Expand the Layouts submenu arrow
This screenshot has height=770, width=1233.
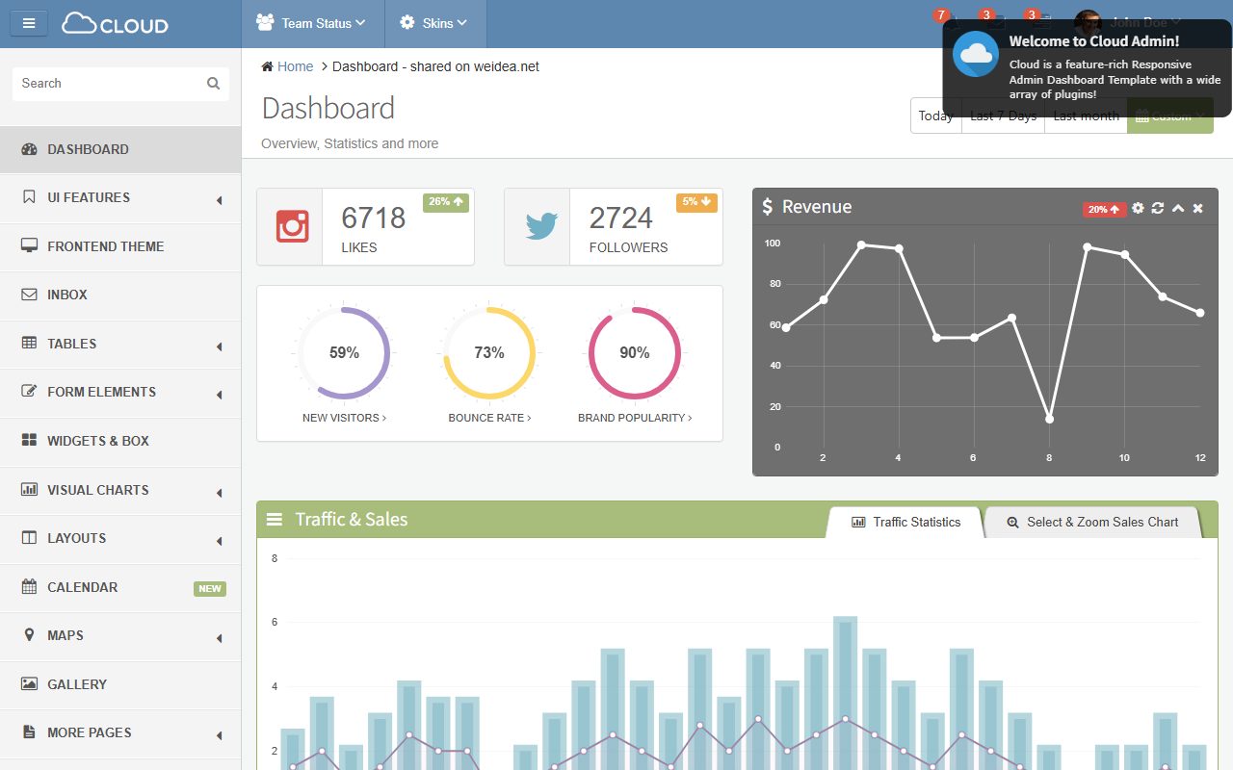(x=220, y=541)
